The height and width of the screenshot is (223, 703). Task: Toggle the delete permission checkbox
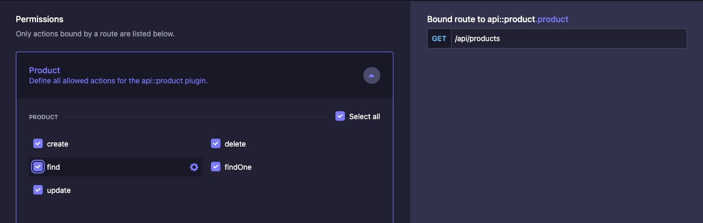tap(216, 143)
